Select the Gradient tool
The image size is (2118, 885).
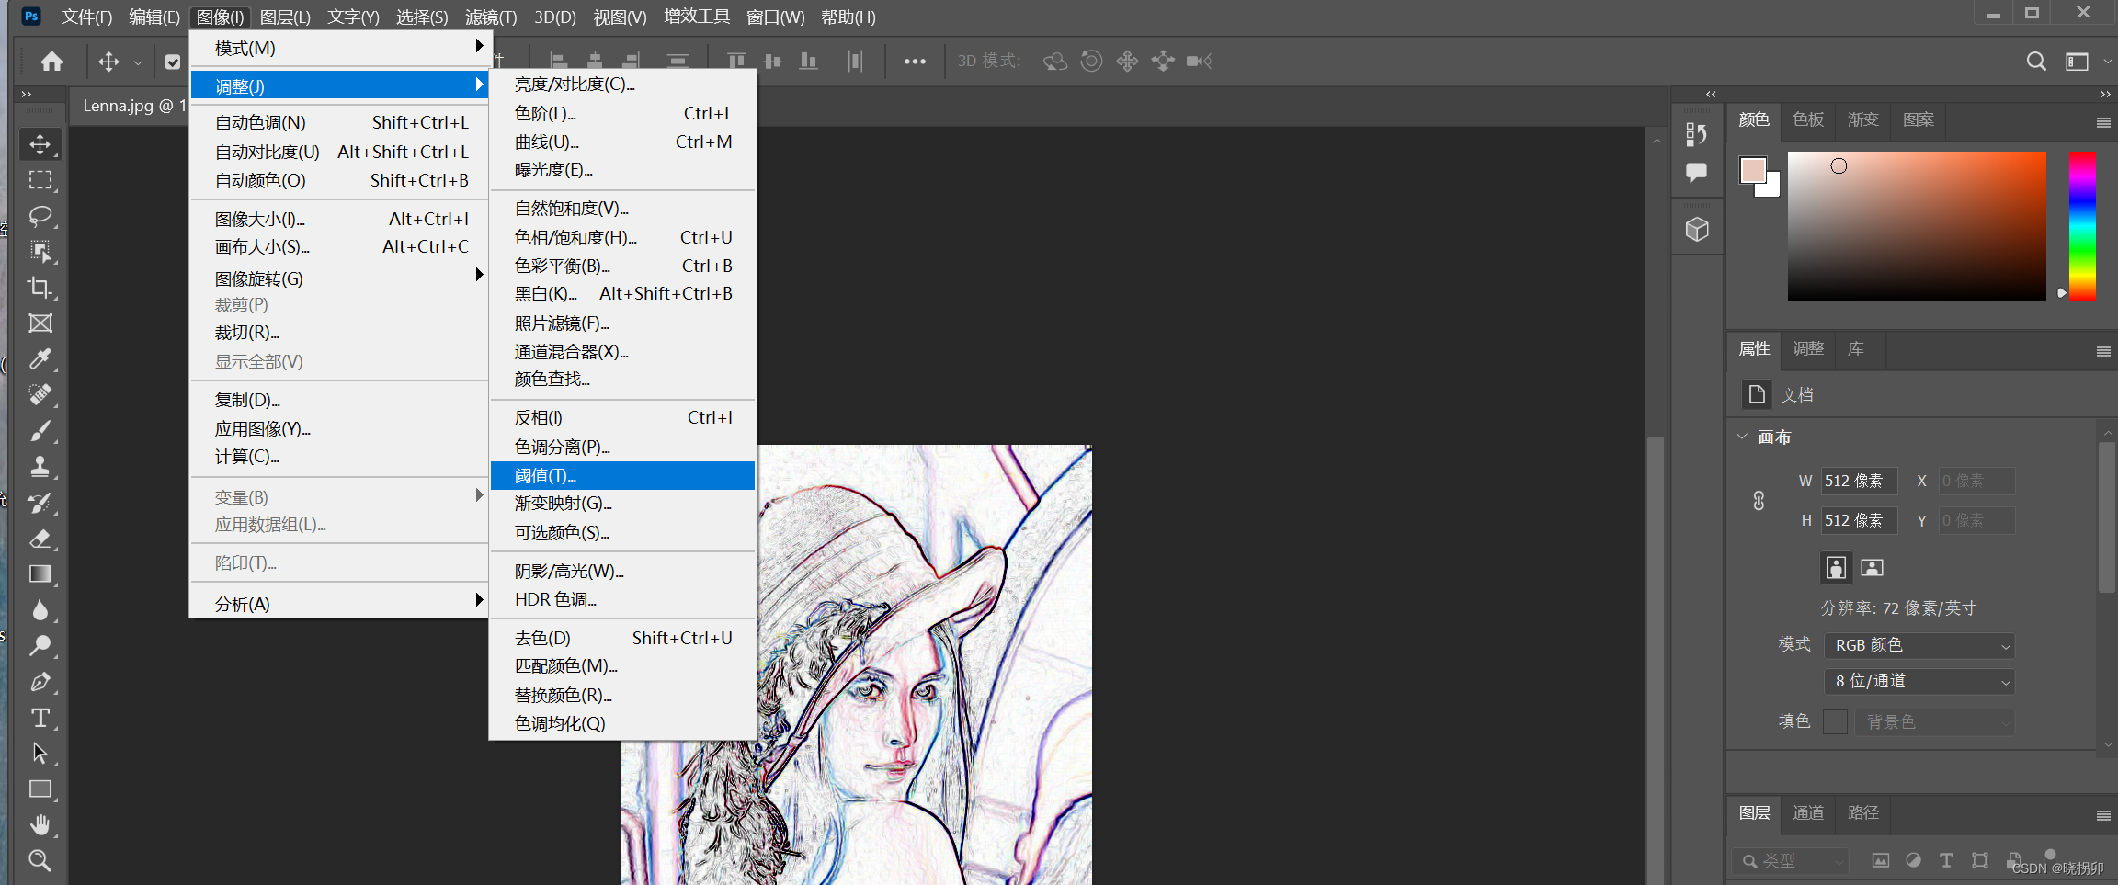coord(40,574)
